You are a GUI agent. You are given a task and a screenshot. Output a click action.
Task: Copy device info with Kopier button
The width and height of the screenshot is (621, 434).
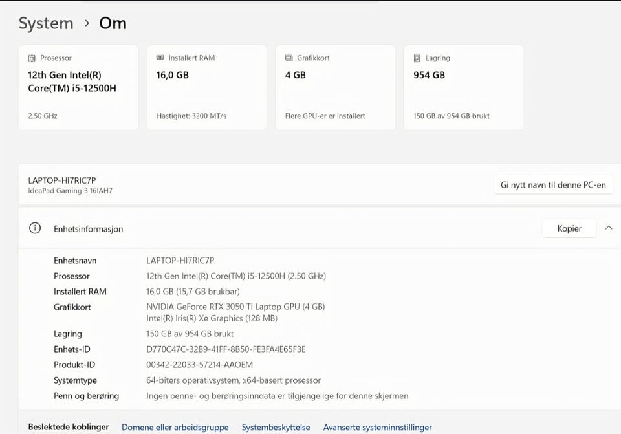pos(569,228)
